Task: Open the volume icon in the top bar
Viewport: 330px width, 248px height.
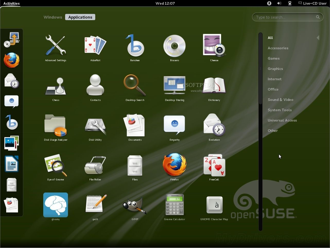Action: (279, 3)
